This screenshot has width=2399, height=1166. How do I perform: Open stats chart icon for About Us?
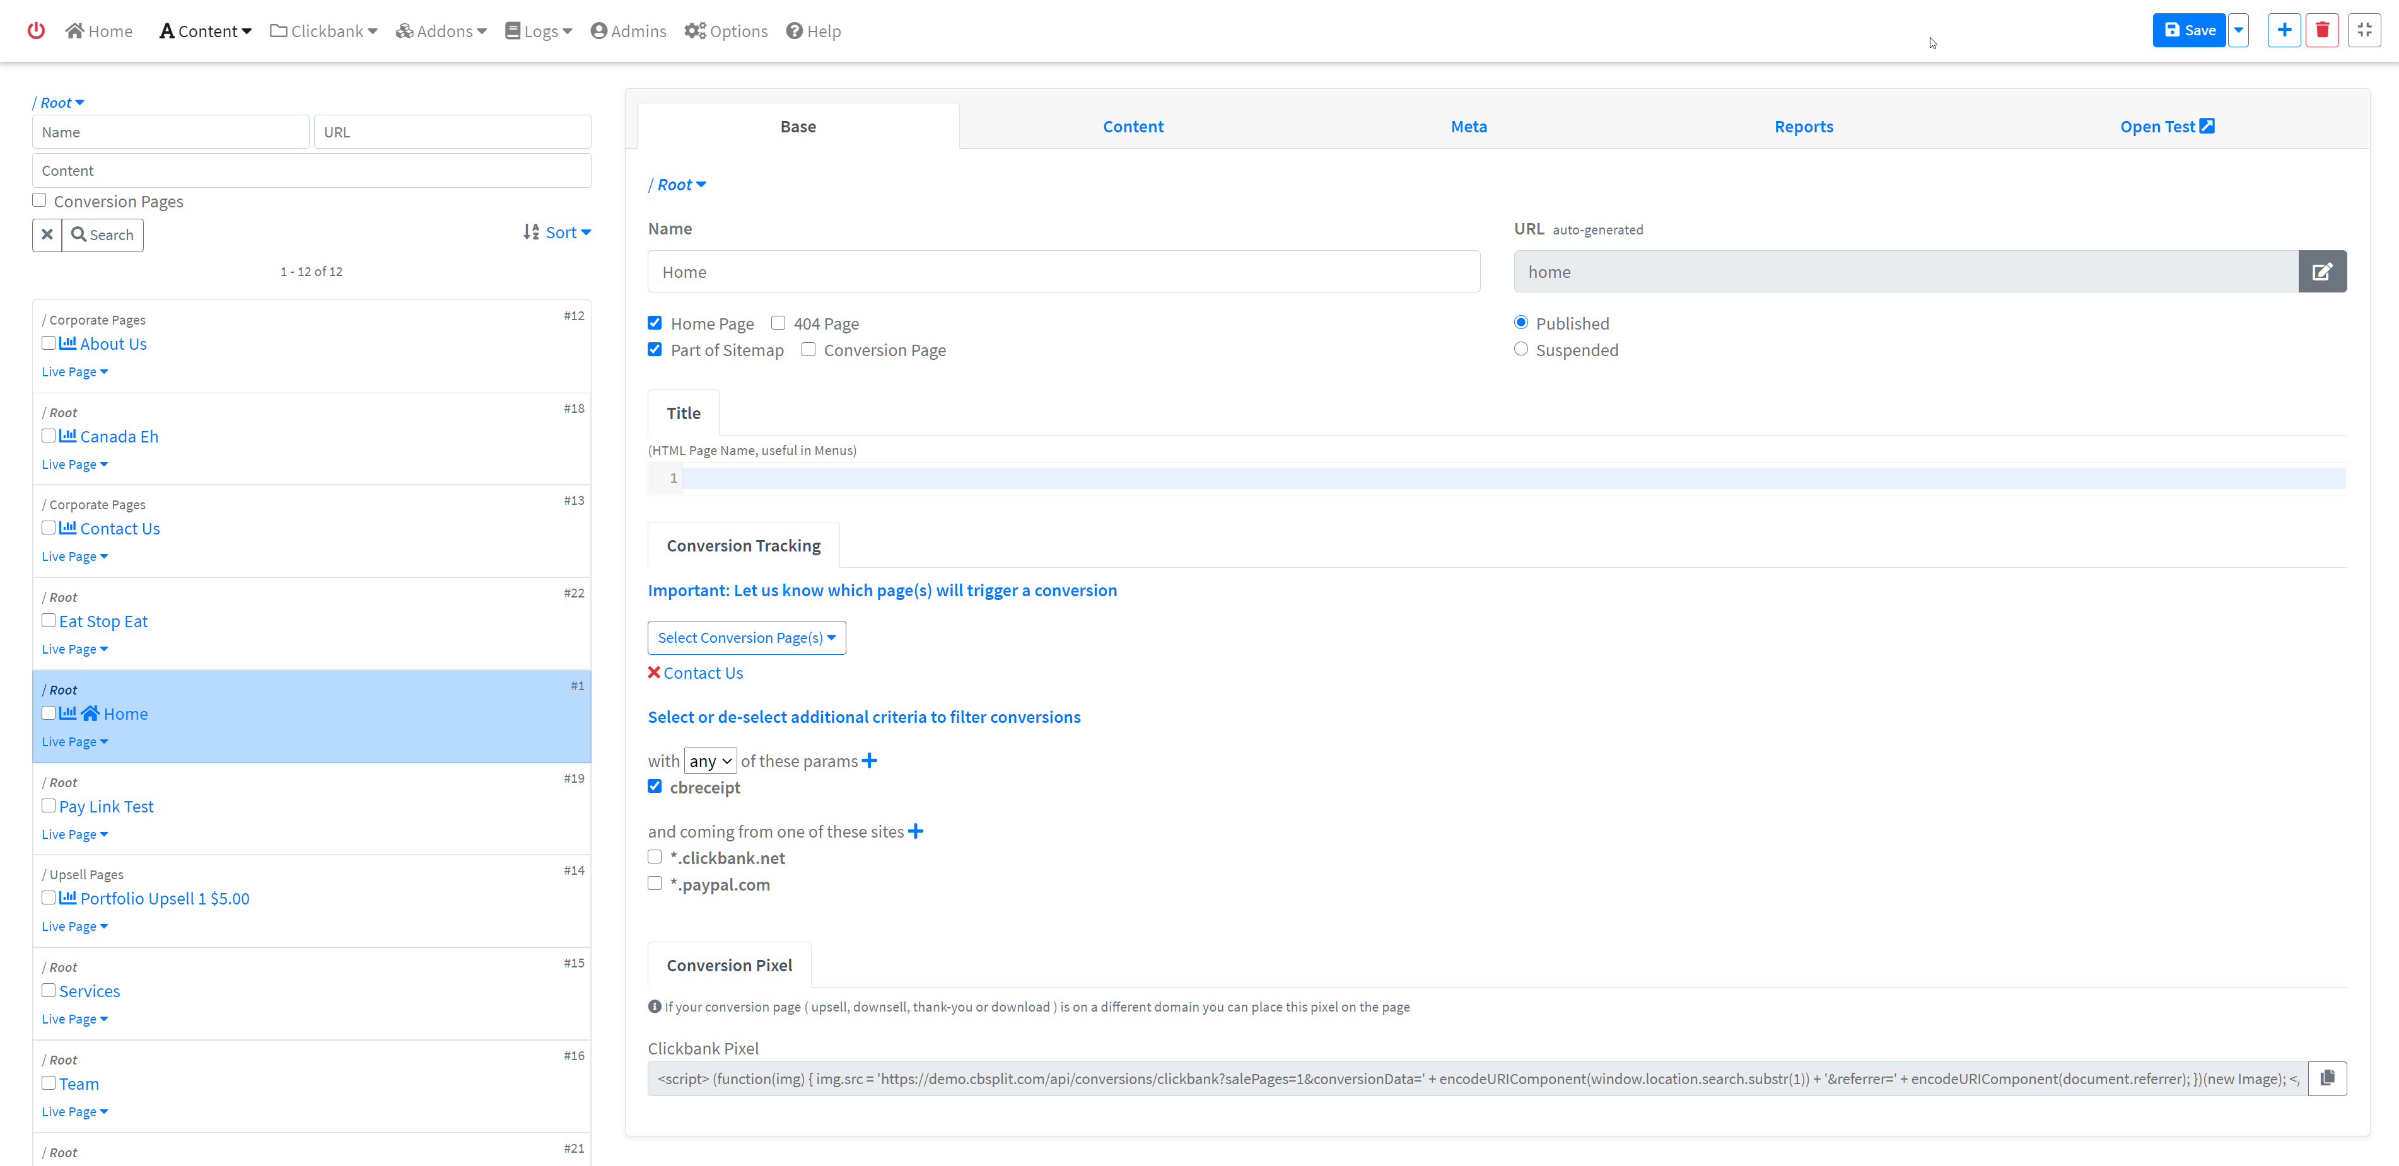click(68, 343)
